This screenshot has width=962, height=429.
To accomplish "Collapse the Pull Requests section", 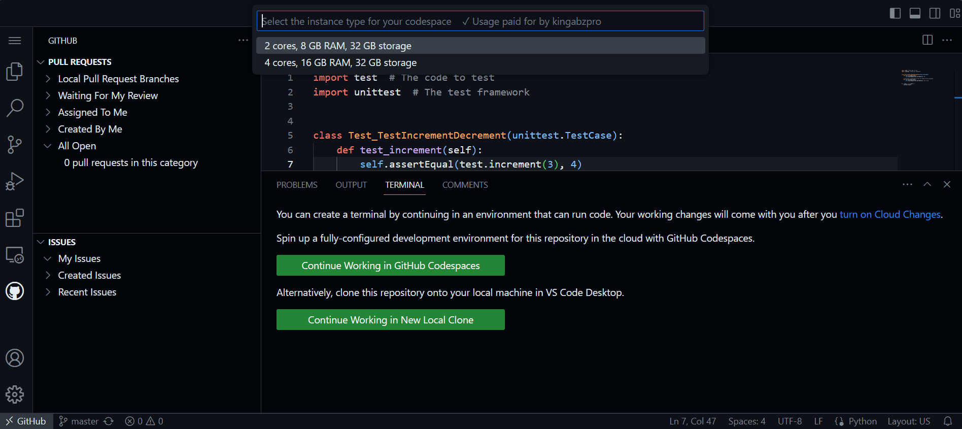I will click(x=147, y=62).
